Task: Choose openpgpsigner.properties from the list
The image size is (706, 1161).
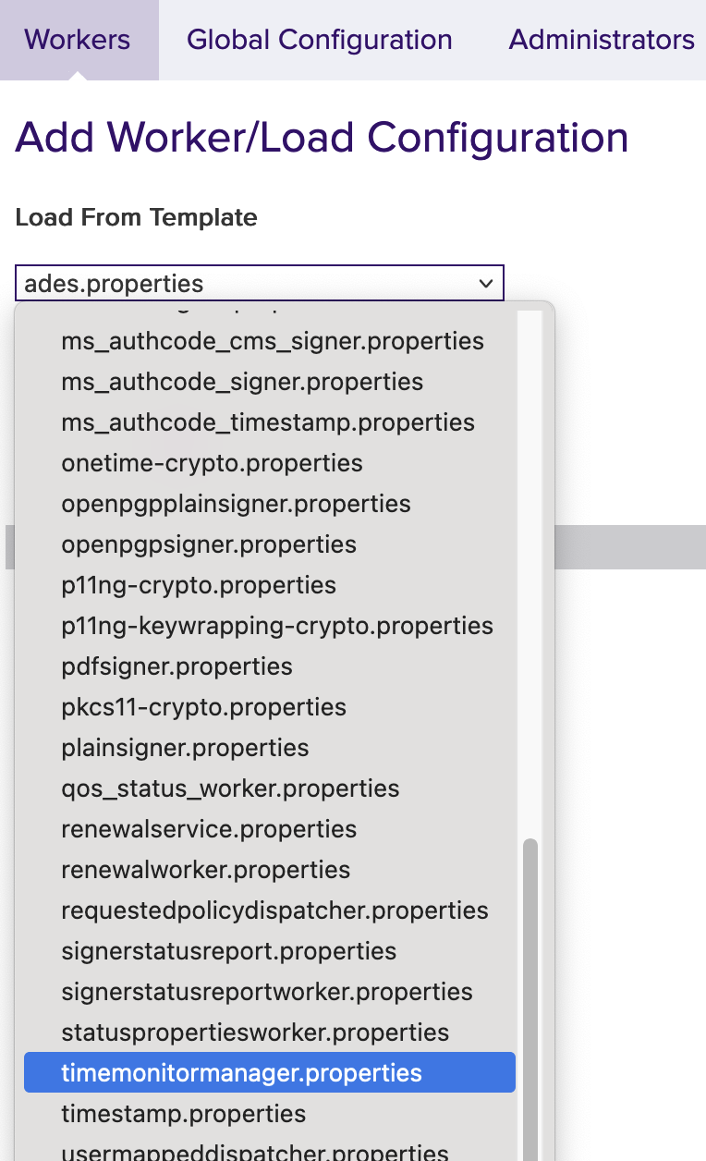Action: point(207,544)
